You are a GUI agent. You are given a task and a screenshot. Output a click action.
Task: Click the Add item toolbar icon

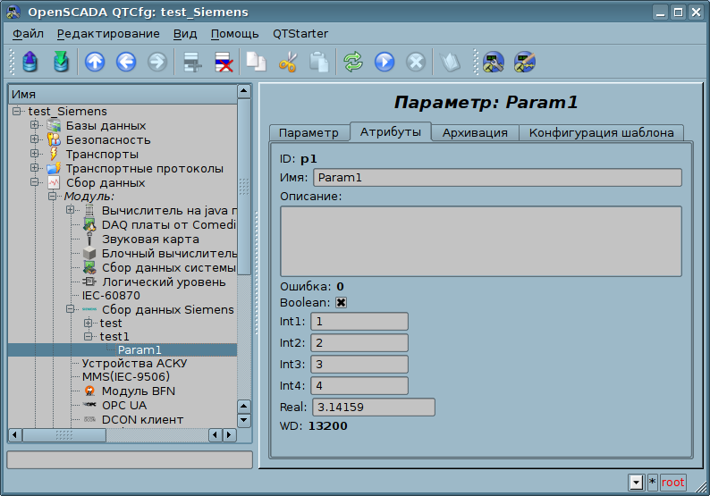coord(191,62)
